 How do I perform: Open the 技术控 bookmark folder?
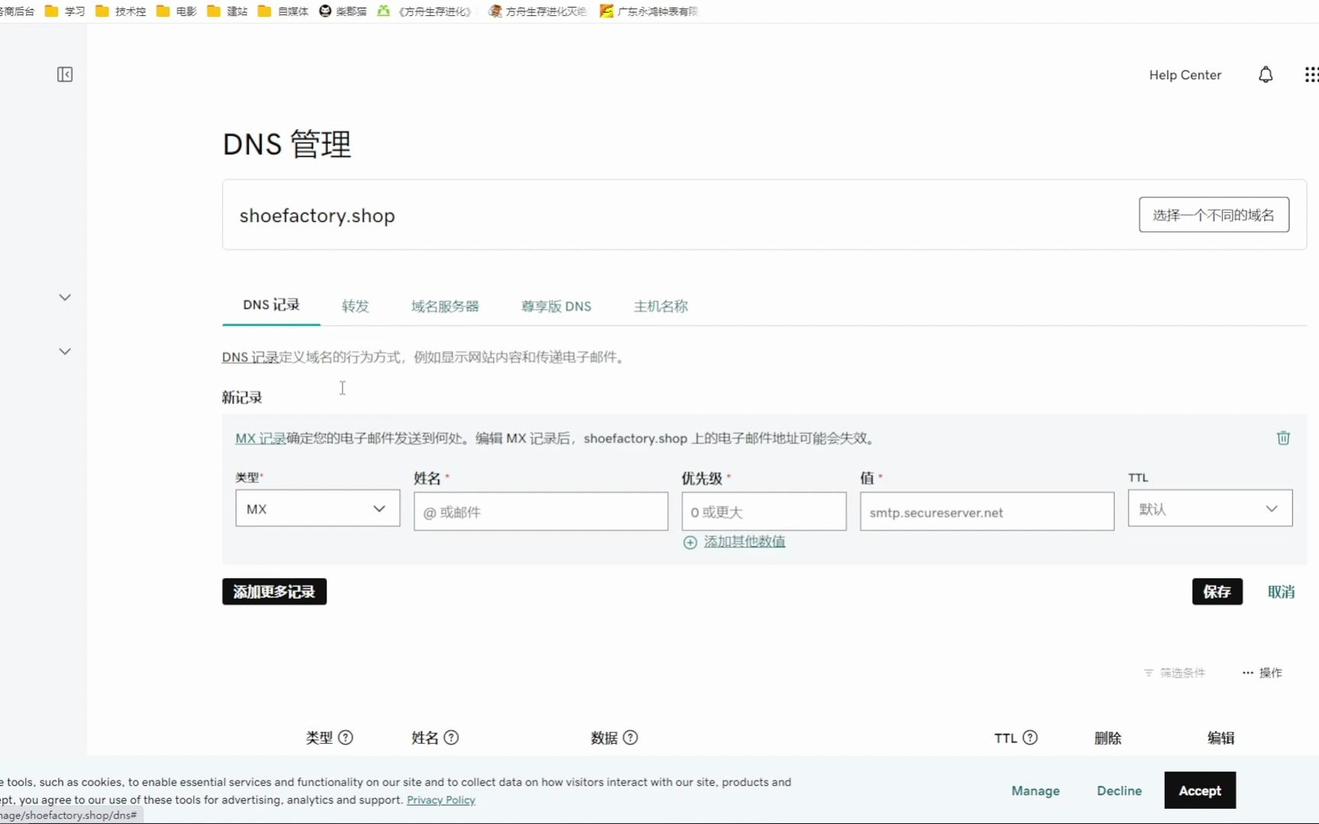121,11
